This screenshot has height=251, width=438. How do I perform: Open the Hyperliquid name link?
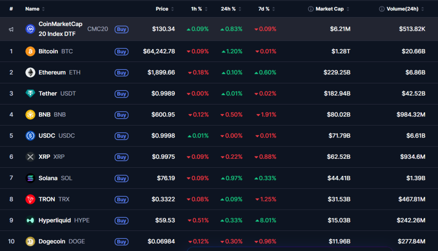coord(55,220)
